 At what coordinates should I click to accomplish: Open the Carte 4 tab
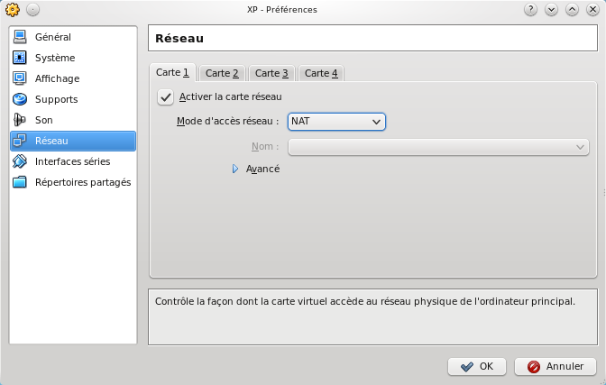point(321,73)
